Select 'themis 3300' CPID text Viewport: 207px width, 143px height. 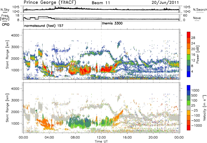112,23
